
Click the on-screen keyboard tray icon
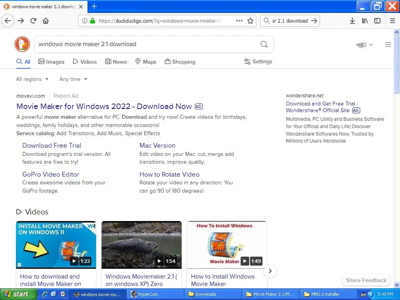pyautogui.click(x=363, y=295)
